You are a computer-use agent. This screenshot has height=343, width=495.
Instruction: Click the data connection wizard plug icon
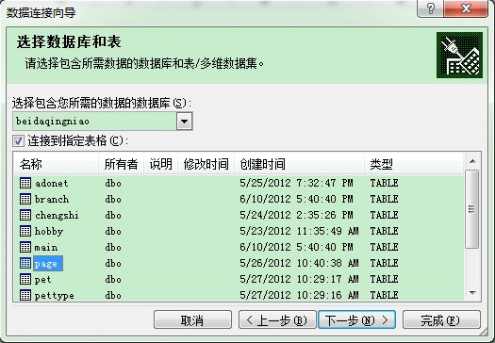459,55
